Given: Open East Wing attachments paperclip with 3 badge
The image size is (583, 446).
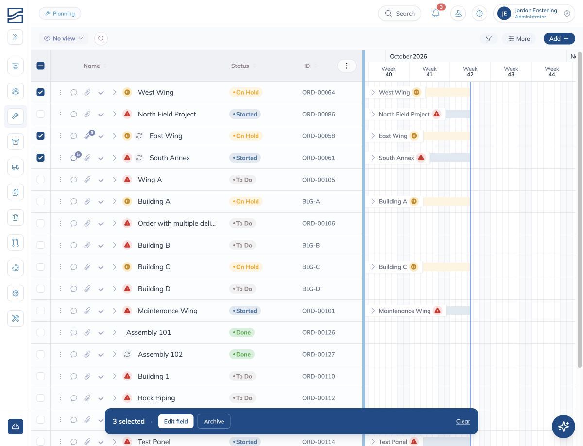Looking at the screenshot, I should [88, 136].
